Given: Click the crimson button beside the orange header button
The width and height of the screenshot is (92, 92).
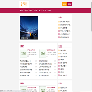Looking at the screenshot, I should (x=70, y=4).
